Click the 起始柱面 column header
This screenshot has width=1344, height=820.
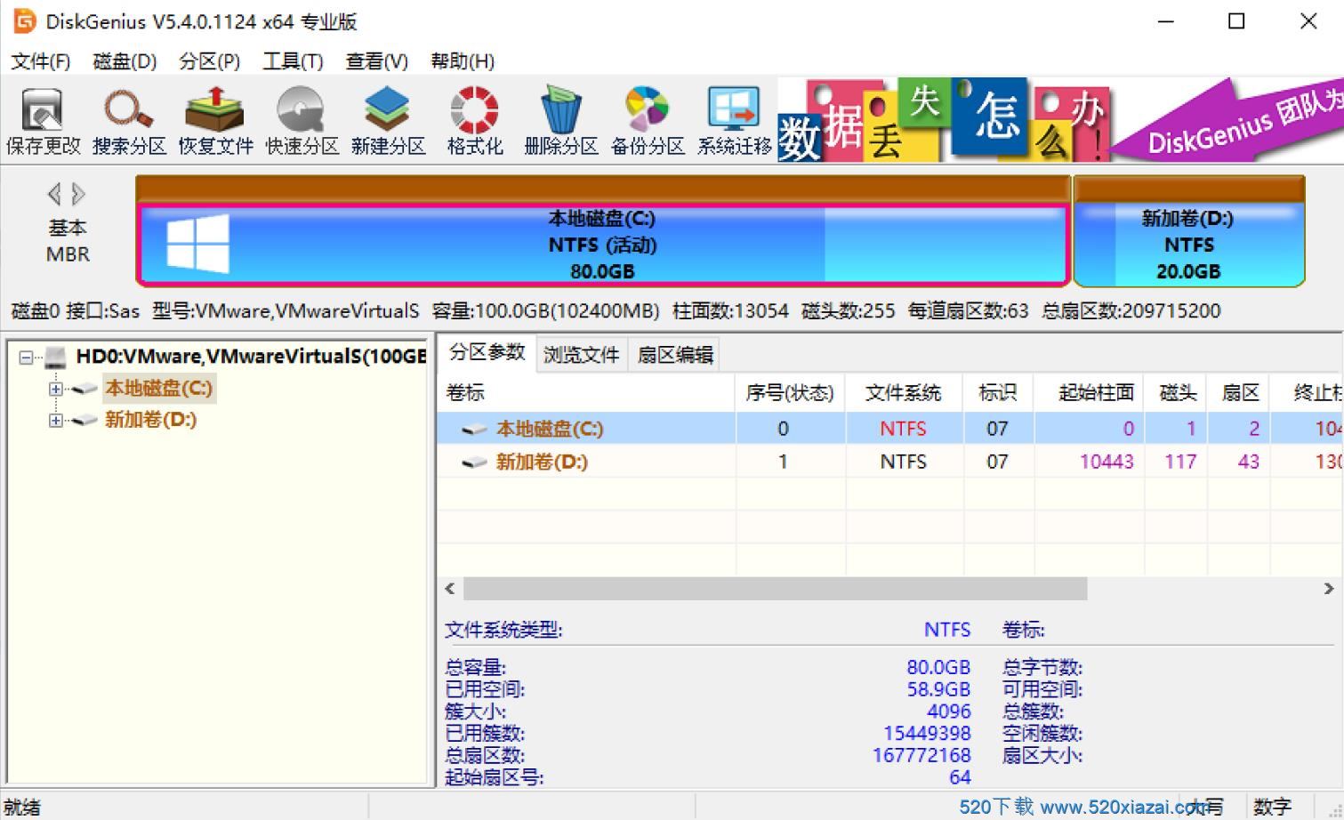[x=1089, y=393]
